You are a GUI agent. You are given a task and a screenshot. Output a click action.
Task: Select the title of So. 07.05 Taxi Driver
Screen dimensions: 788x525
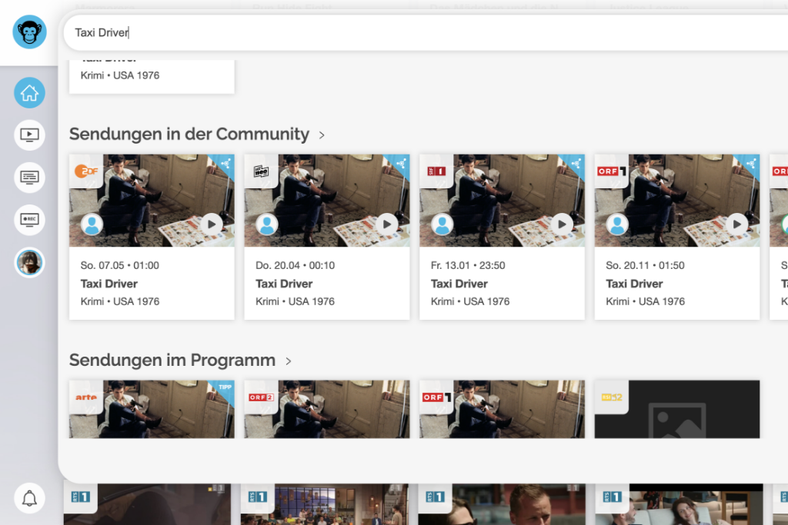click(x=109, y=284)
